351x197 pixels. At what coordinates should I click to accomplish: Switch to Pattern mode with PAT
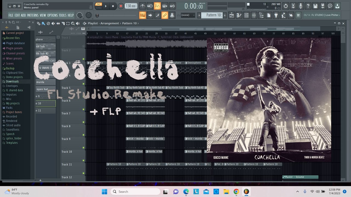(x=98, y=4)
